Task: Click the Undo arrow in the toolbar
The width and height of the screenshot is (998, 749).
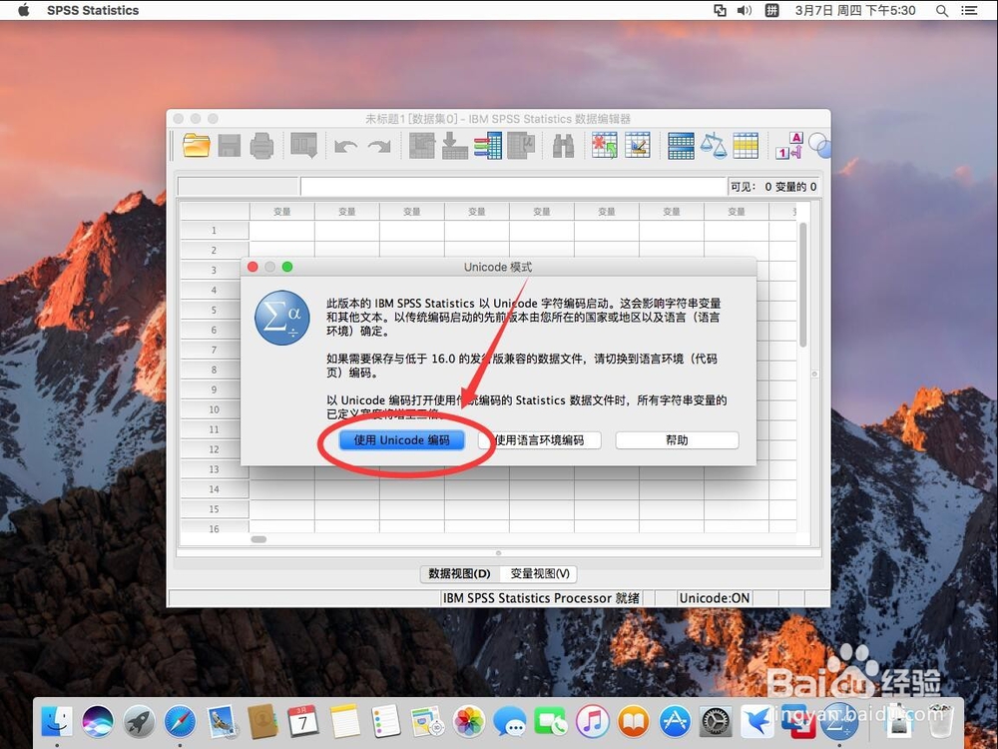Action: tap(345, 147)
